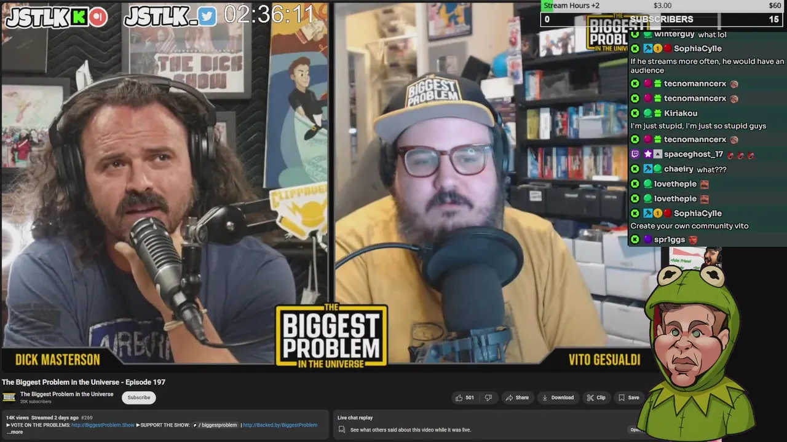Open the Backed.by/BiggestProblem link

point(280,425)
